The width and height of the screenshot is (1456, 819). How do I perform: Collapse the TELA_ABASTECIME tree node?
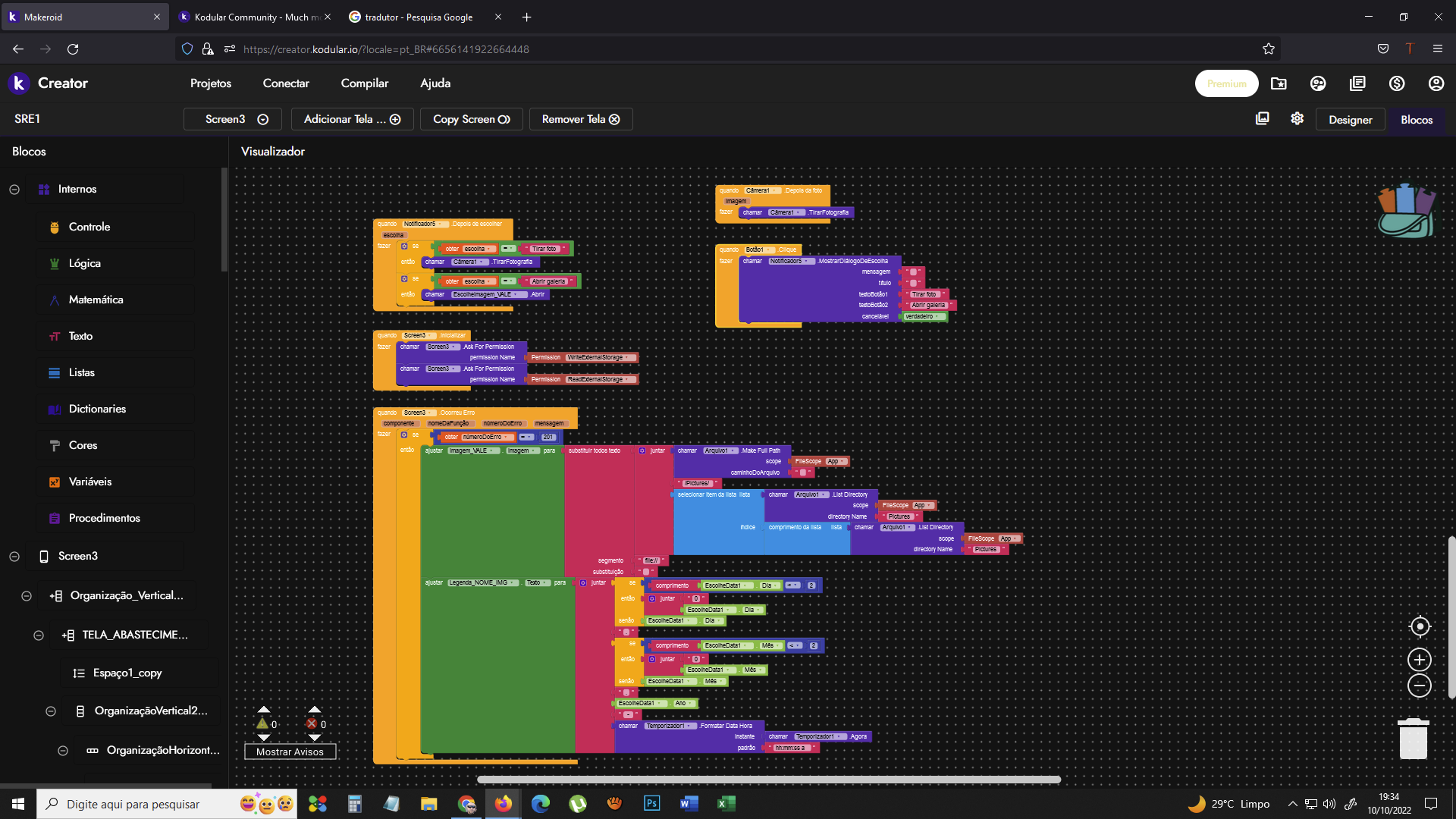click(39, 635)
